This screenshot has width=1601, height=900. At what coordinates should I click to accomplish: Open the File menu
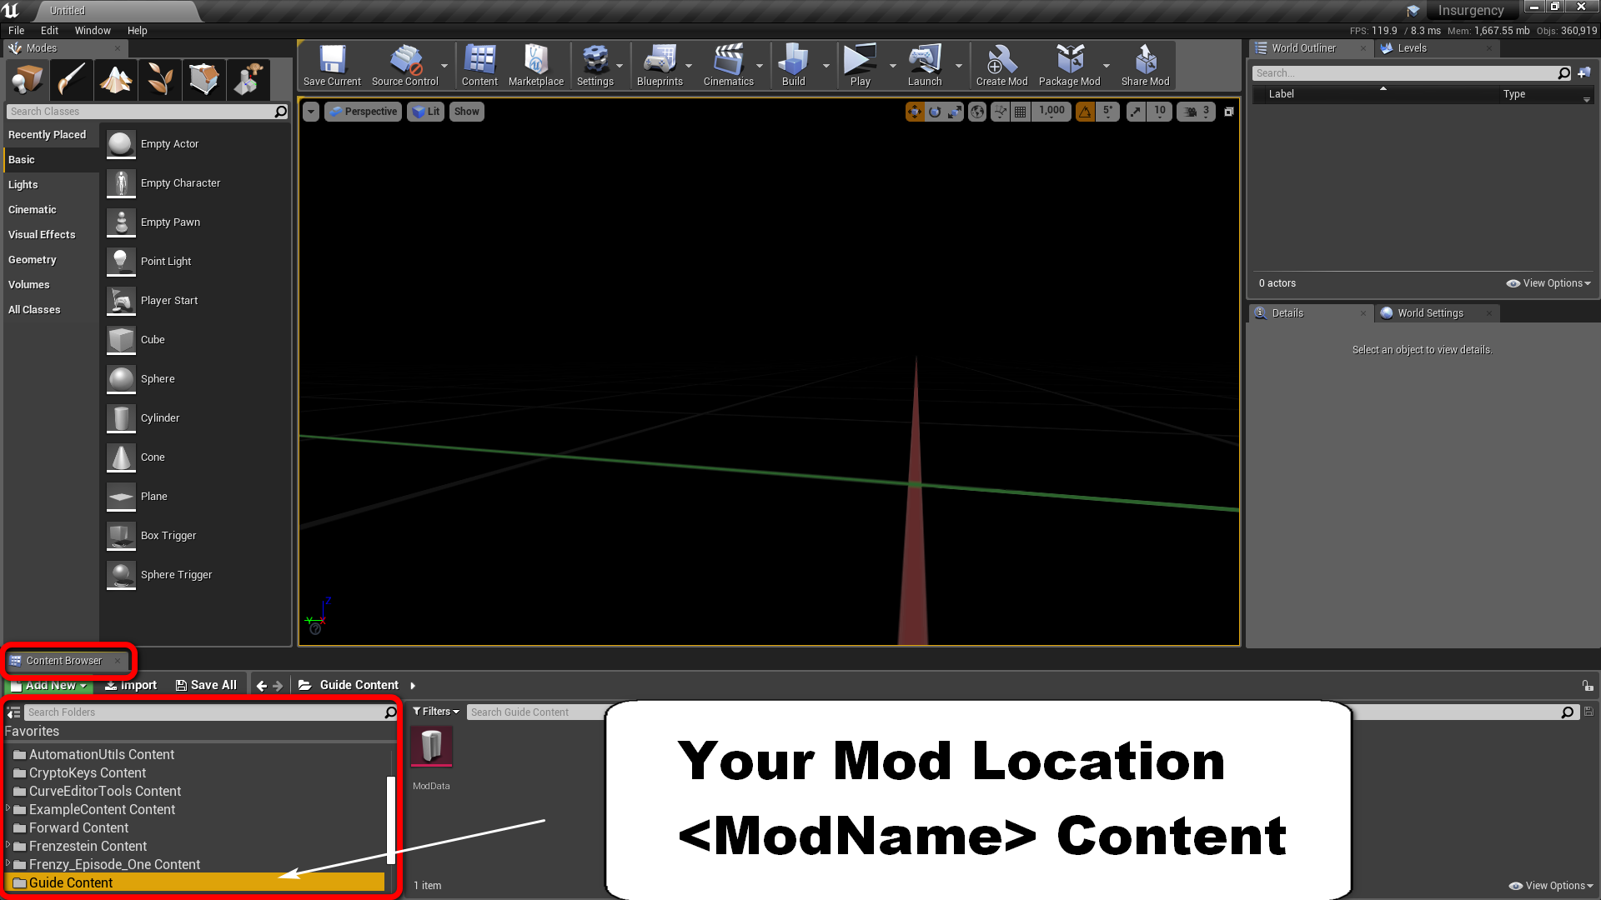[x=17, y=31]
